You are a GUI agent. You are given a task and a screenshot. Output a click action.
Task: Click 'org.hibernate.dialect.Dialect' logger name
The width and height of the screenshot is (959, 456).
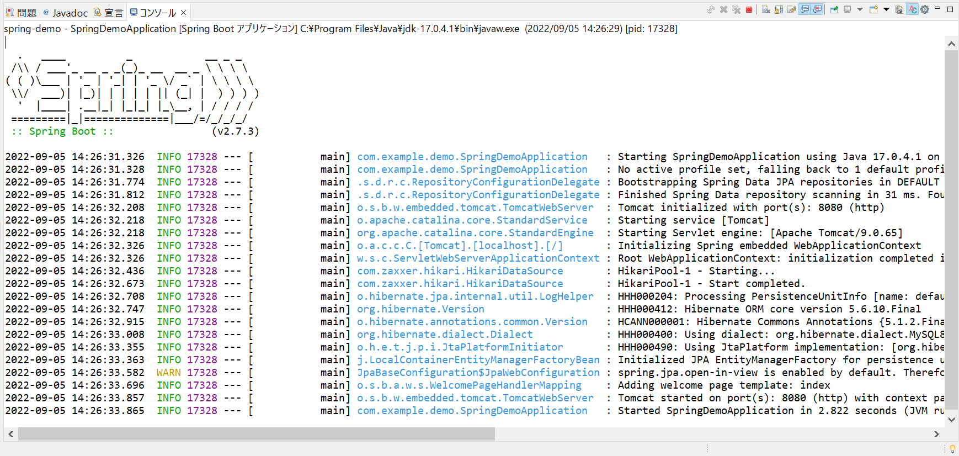(x=445, y=335)
